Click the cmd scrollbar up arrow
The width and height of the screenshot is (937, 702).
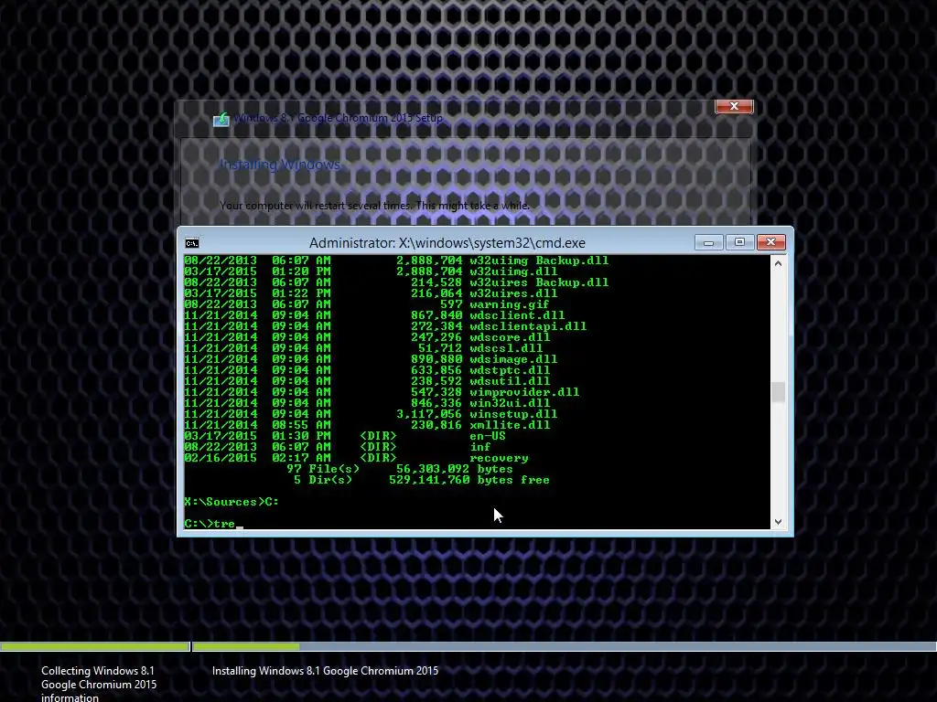778,263
